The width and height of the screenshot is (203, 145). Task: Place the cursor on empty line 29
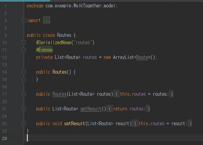pos(114,138)
